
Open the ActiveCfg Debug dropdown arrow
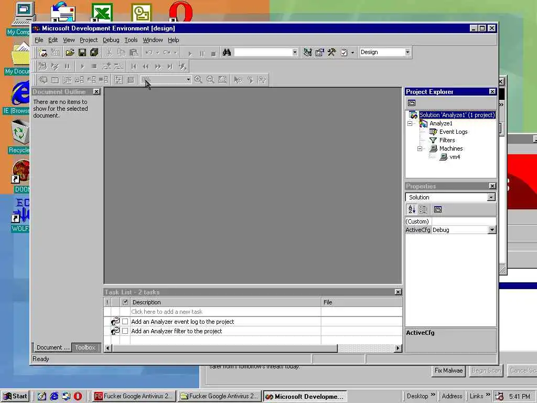tap(492, 230)
